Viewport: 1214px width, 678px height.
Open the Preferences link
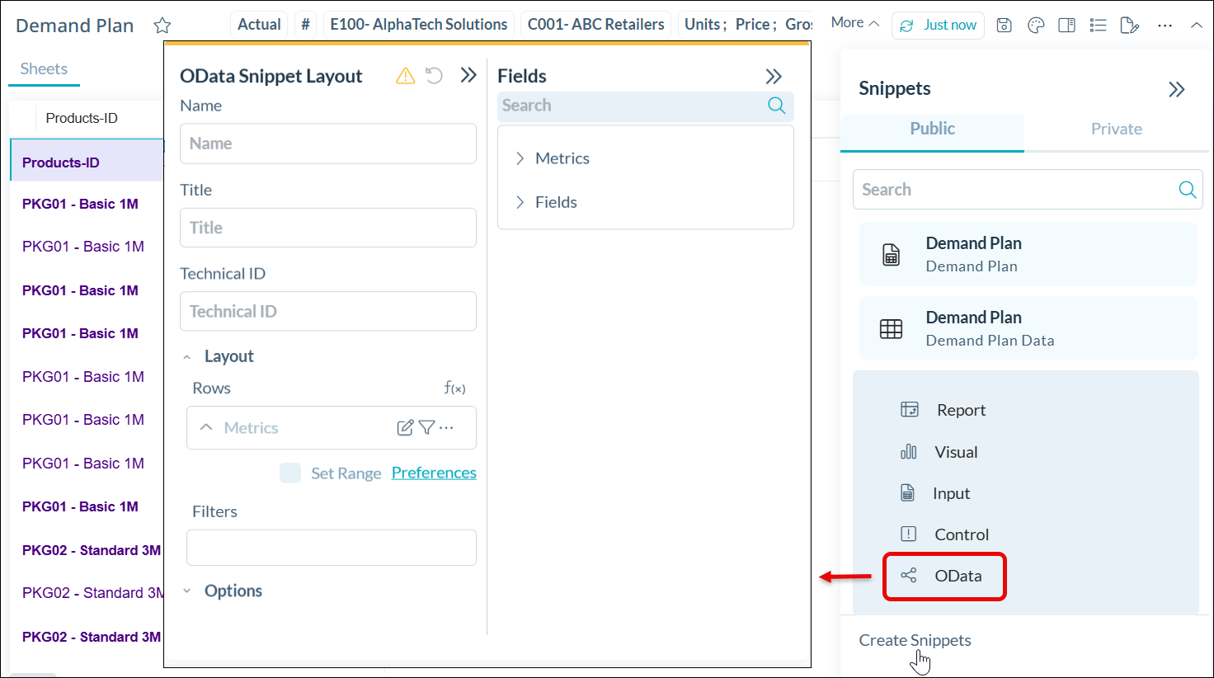pyautogui.click(x=434, y=473)
